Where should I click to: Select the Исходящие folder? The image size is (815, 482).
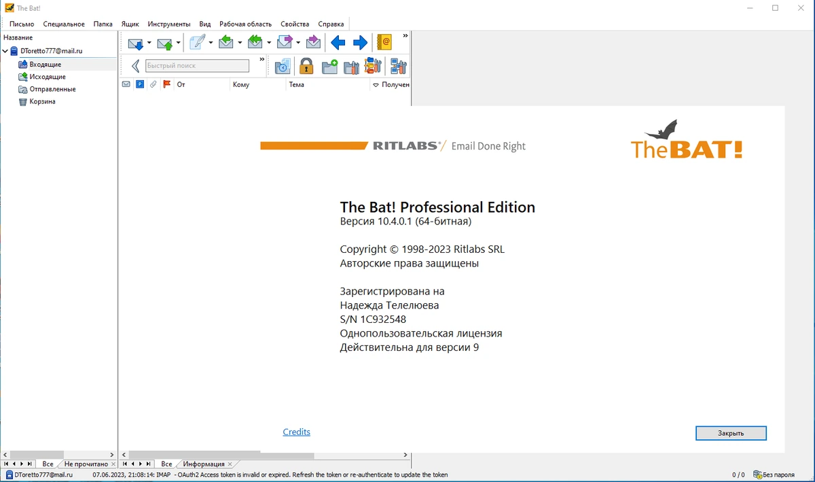click(48, 77)
